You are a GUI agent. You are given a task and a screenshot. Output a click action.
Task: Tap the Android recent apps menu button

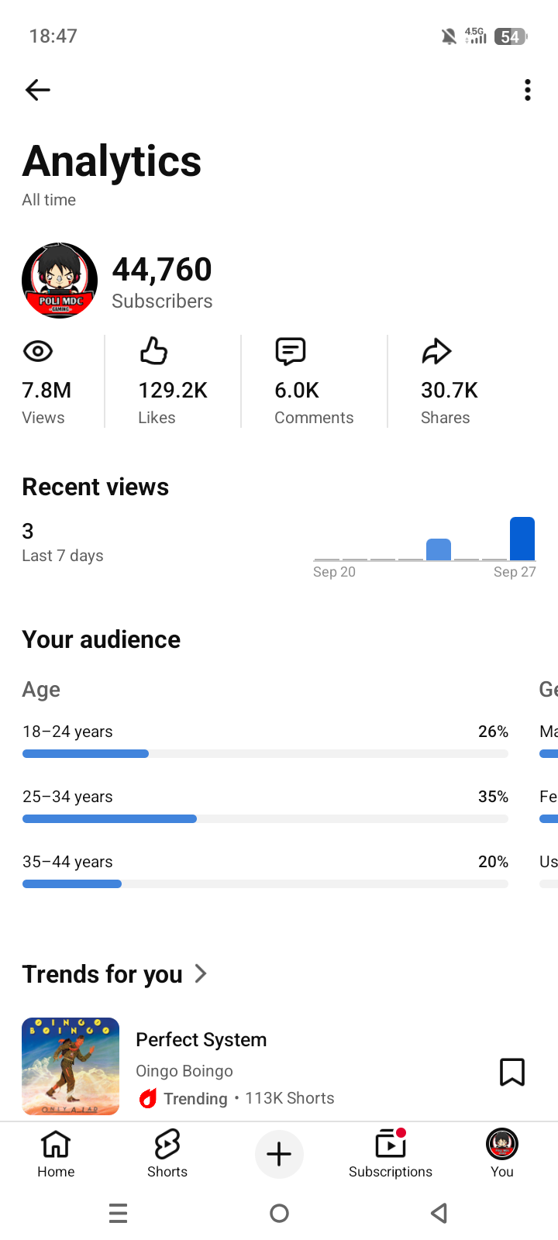119,1213
